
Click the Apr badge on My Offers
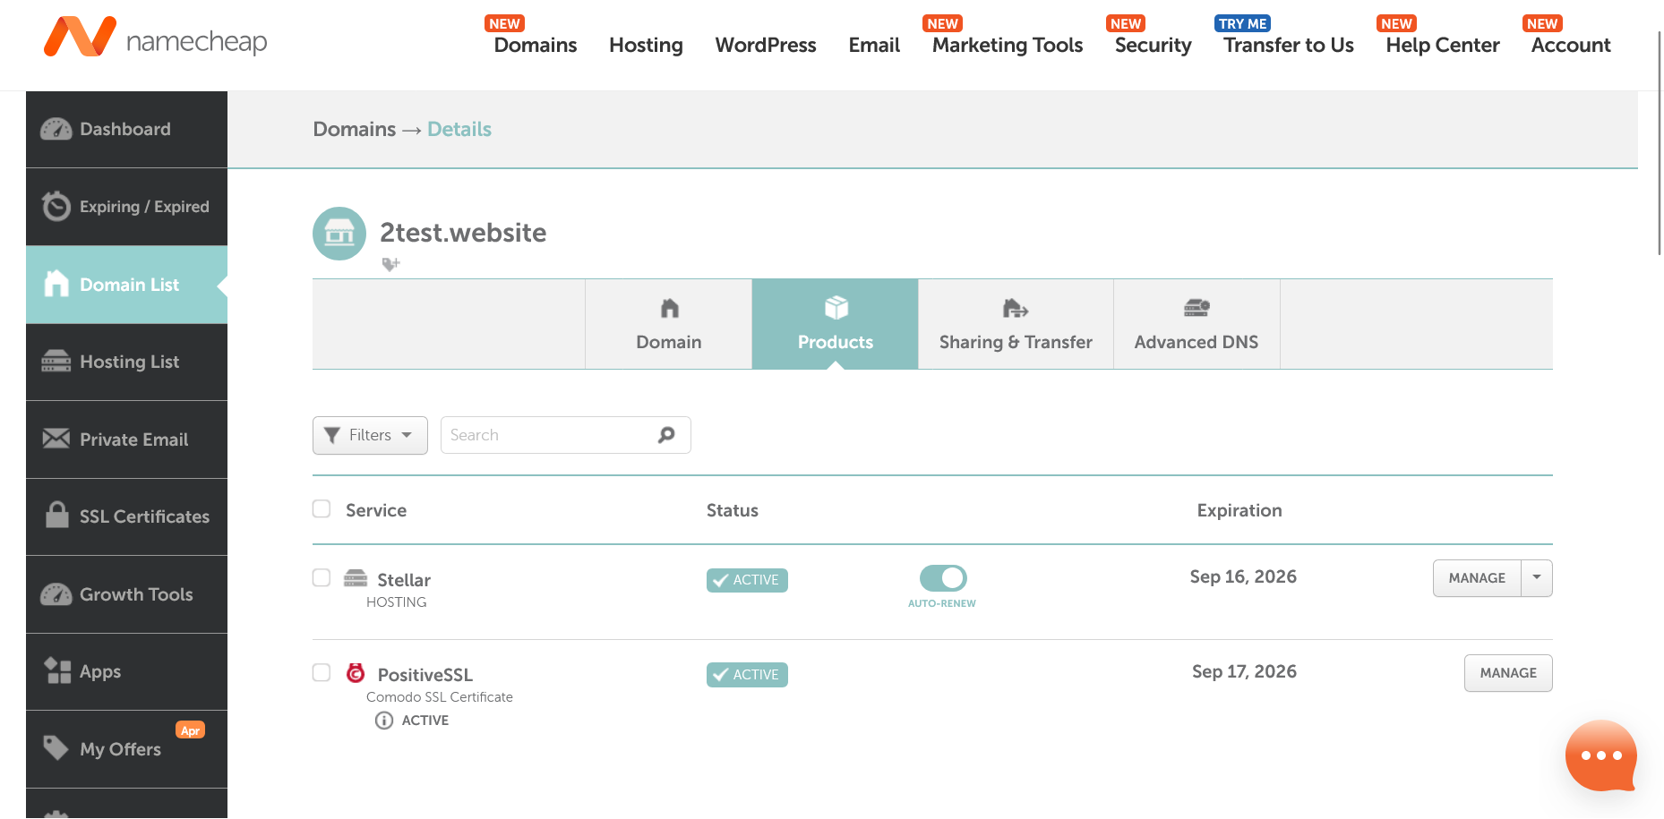click(191, 730)
